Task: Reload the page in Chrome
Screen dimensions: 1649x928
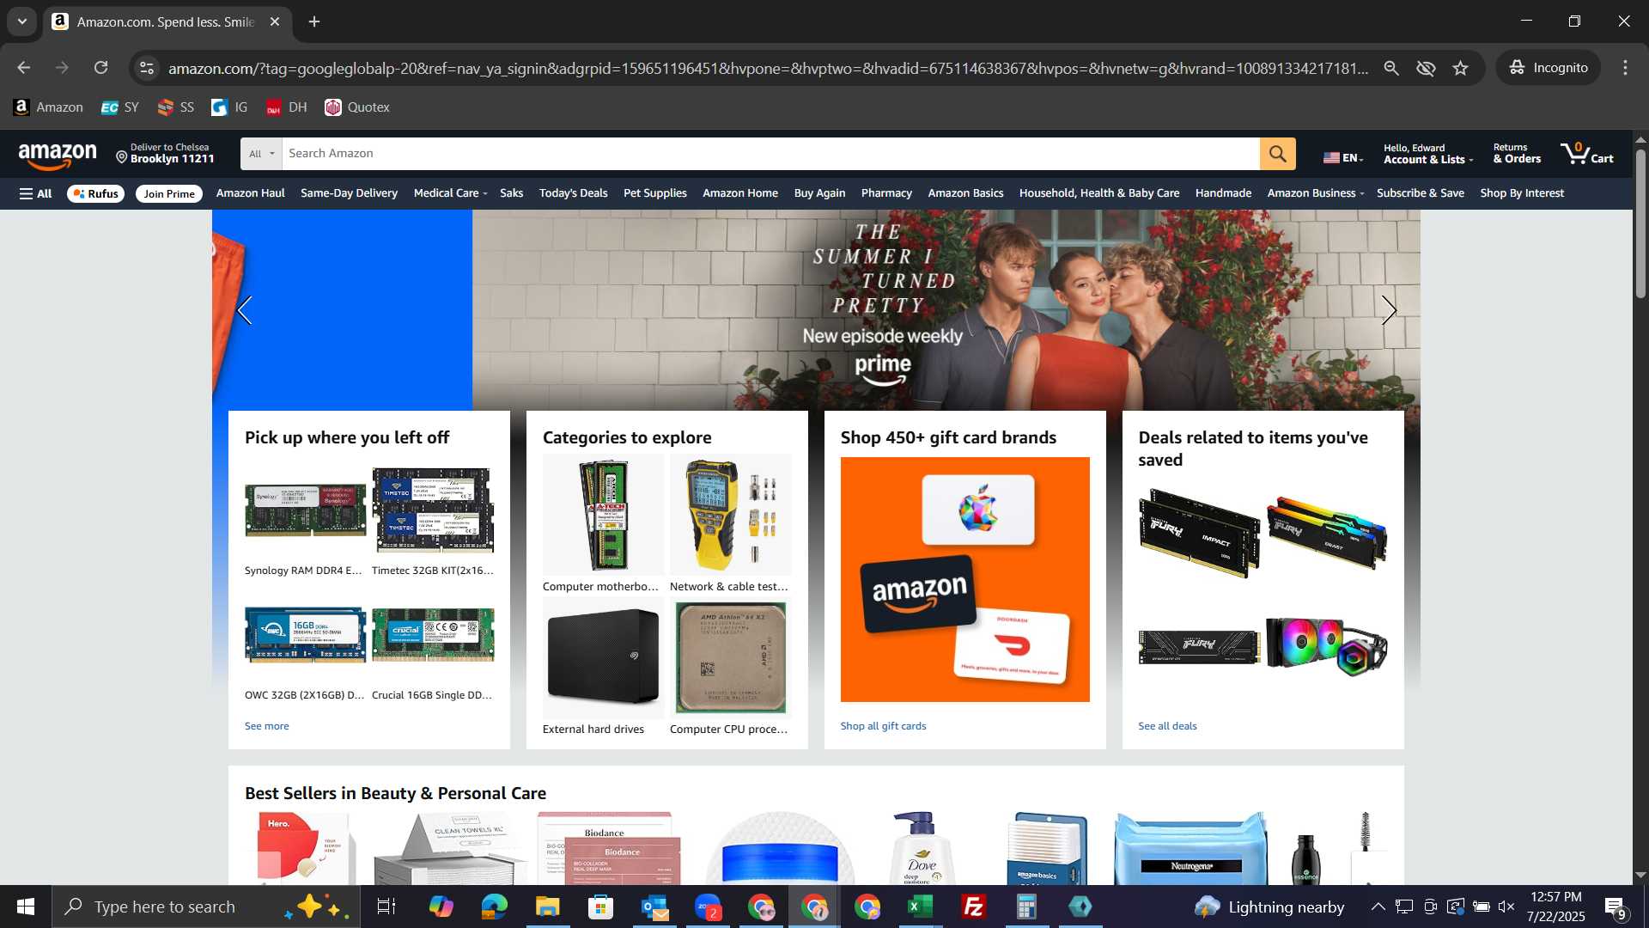Action: click(101, 68)
